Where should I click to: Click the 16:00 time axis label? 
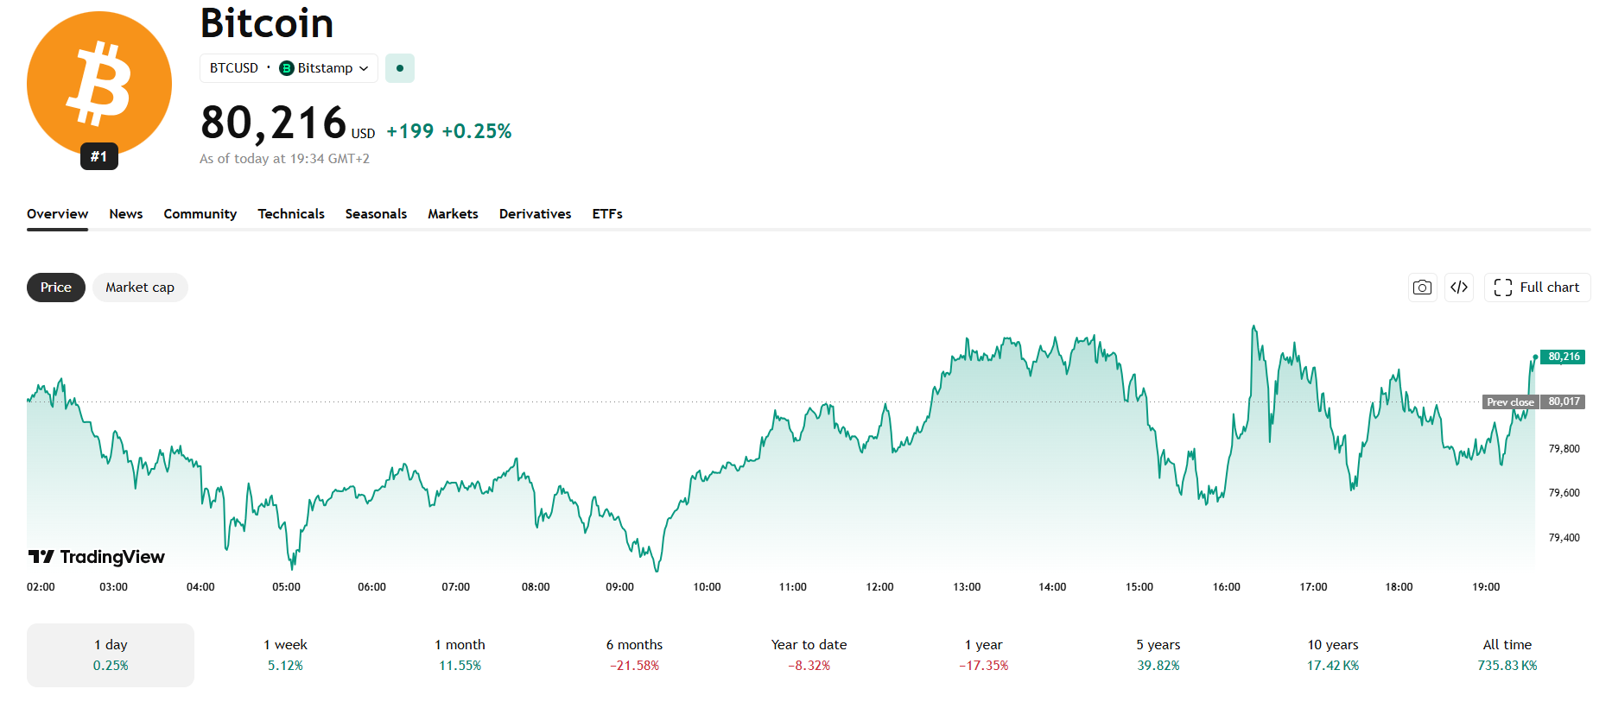click(x=1226, y=587)
